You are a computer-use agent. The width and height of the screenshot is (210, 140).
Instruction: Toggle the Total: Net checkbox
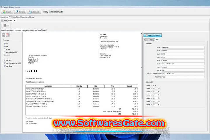click(x=4, y=60)
